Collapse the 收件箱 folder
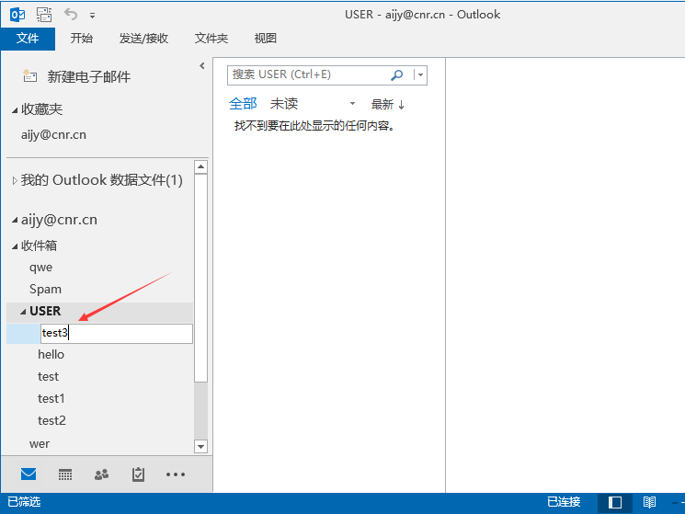Screen dimensions: 685x514 [x=15, y=246]
